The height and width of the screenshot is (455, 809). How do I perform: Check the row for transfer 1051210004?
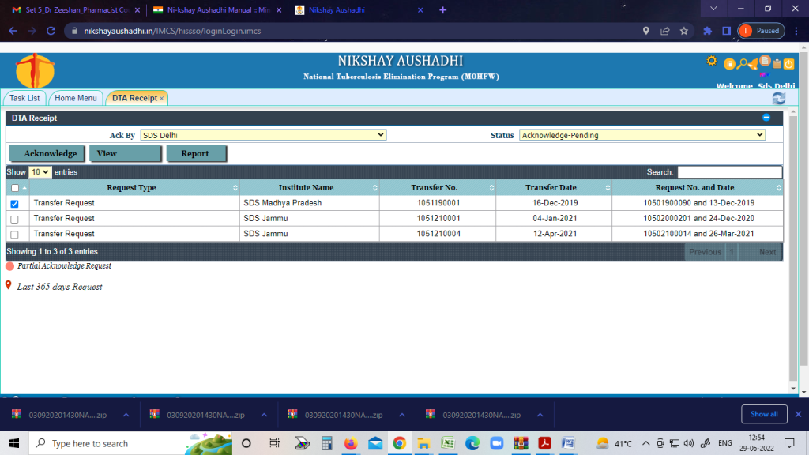(14, 235)
